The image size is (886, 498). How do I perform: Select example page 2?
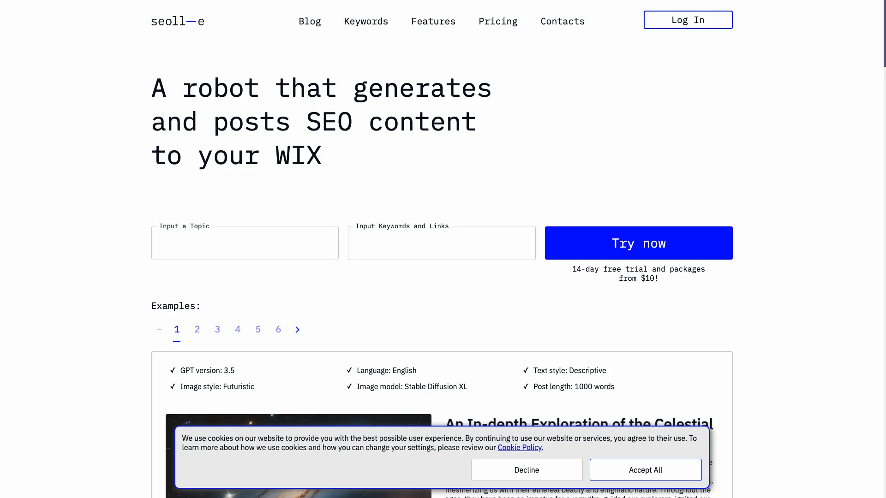coord(197,329)
